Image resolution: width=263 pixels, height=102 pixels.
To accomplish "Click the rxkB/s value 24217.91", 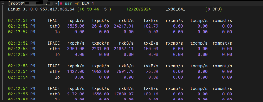I will tap(124, 26).
